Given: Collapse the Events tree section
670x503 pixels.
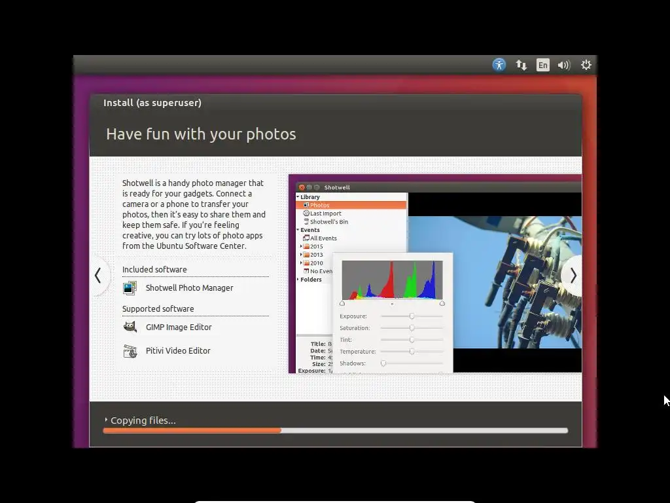Looking at the screenshot, I should click(x=298, y=230).
